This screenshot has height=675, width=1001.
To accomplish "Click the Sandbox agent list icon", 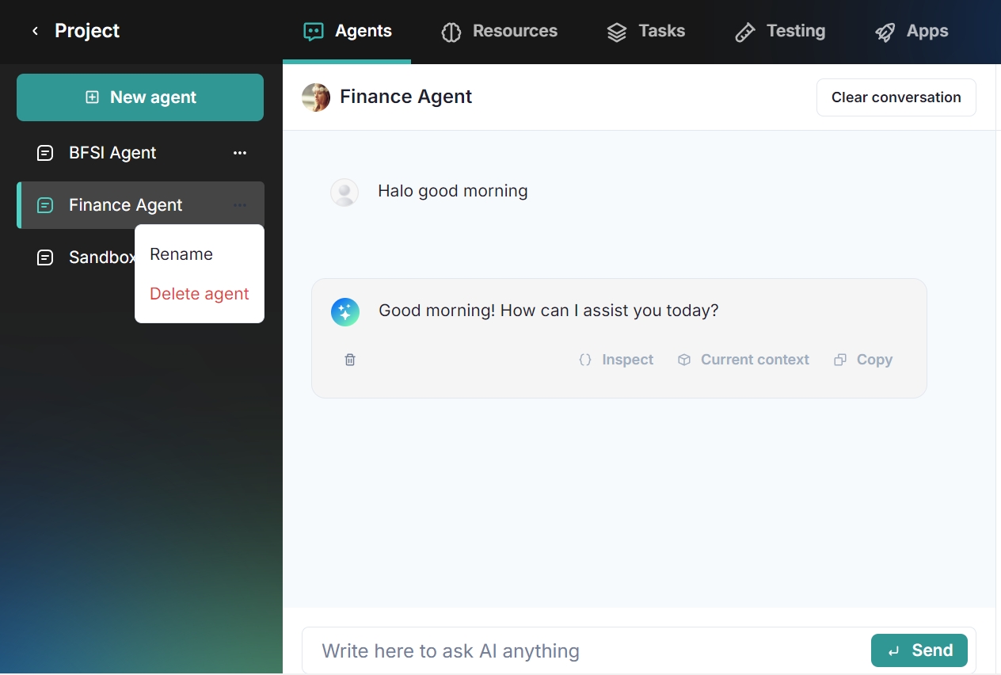I will click(46, 257).
